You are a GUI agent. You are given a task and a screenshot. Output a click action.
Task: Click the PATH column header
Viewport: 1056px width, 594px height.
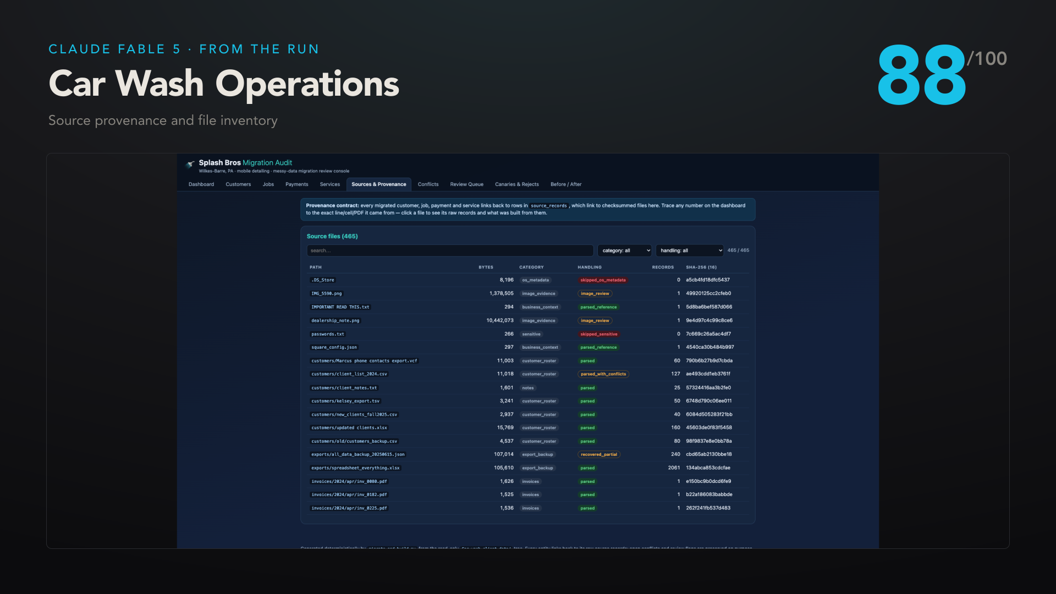tap(316, 267)
